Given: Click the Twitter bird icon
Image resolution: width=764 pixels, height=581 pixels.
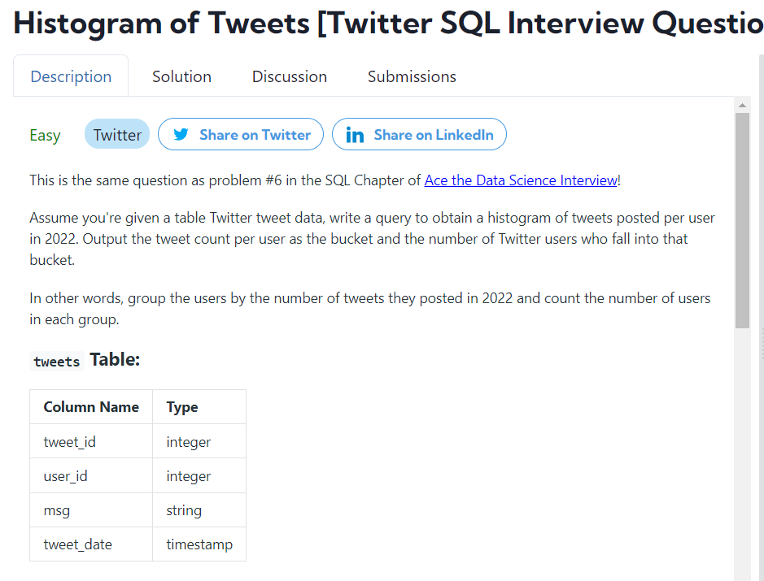Looking at the screenshot, I should coord(181,134).
